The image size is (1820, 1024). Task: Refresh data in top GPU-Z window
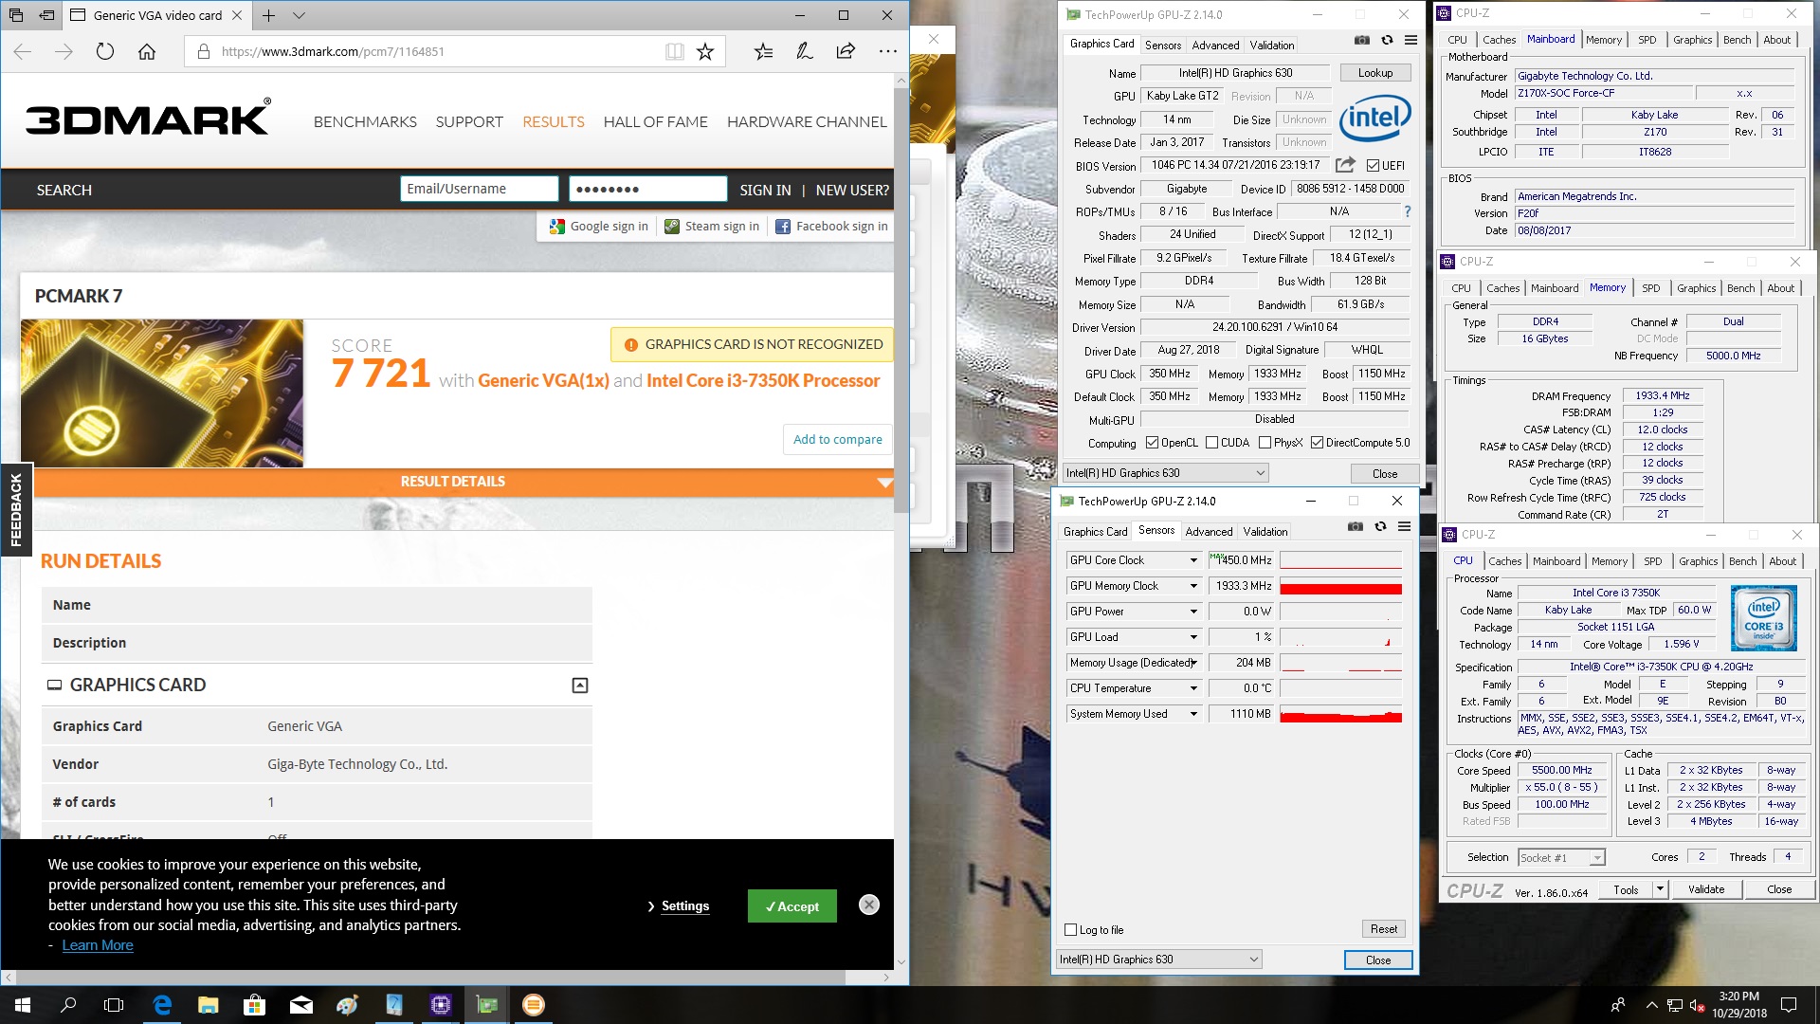coord(1387,41)
